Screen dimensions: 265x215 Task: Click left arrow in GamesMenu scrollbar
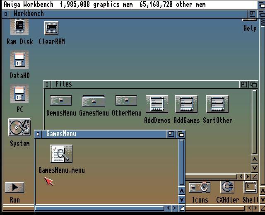tap(168, 208)
